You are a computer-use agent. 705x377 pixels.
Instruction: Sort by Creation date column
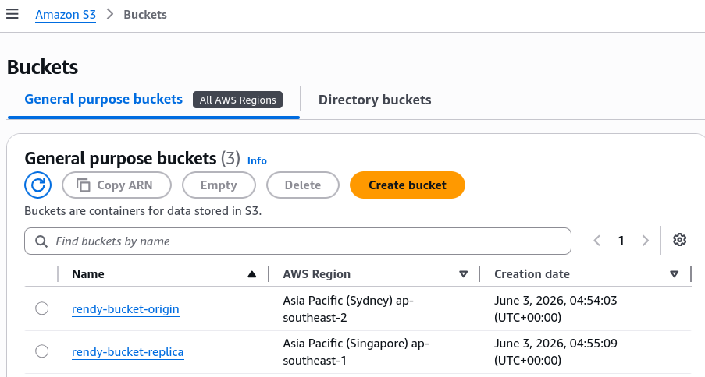point(674,274)
